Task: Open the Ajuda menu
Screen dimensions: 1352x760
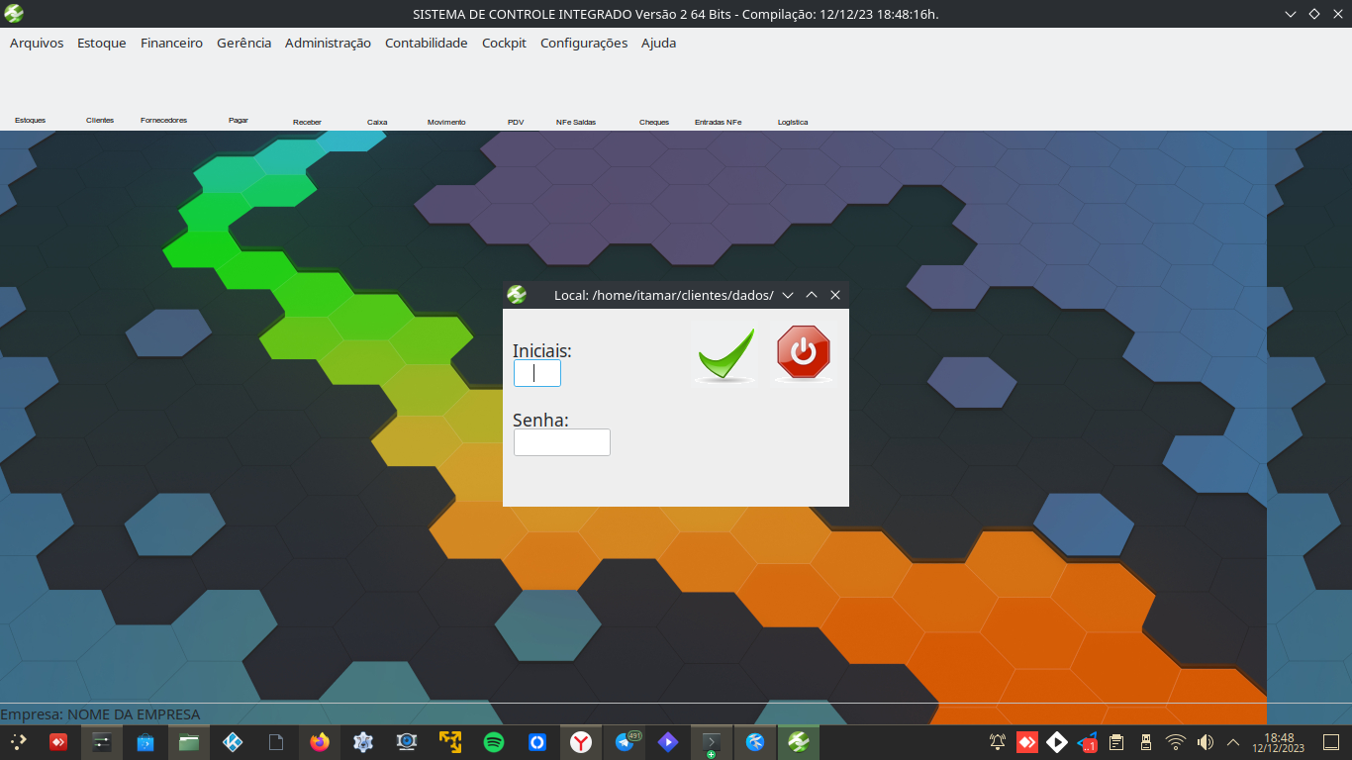Action: pos(658,43)
